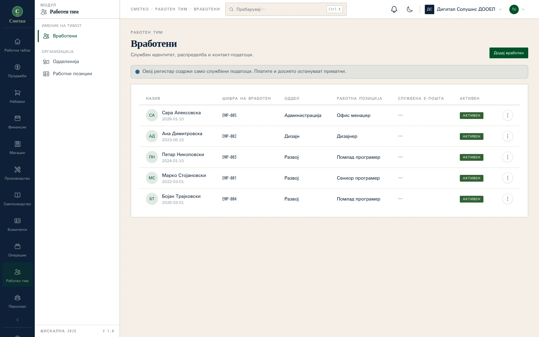Click the Додај вработен button

(x=509, y=53)
